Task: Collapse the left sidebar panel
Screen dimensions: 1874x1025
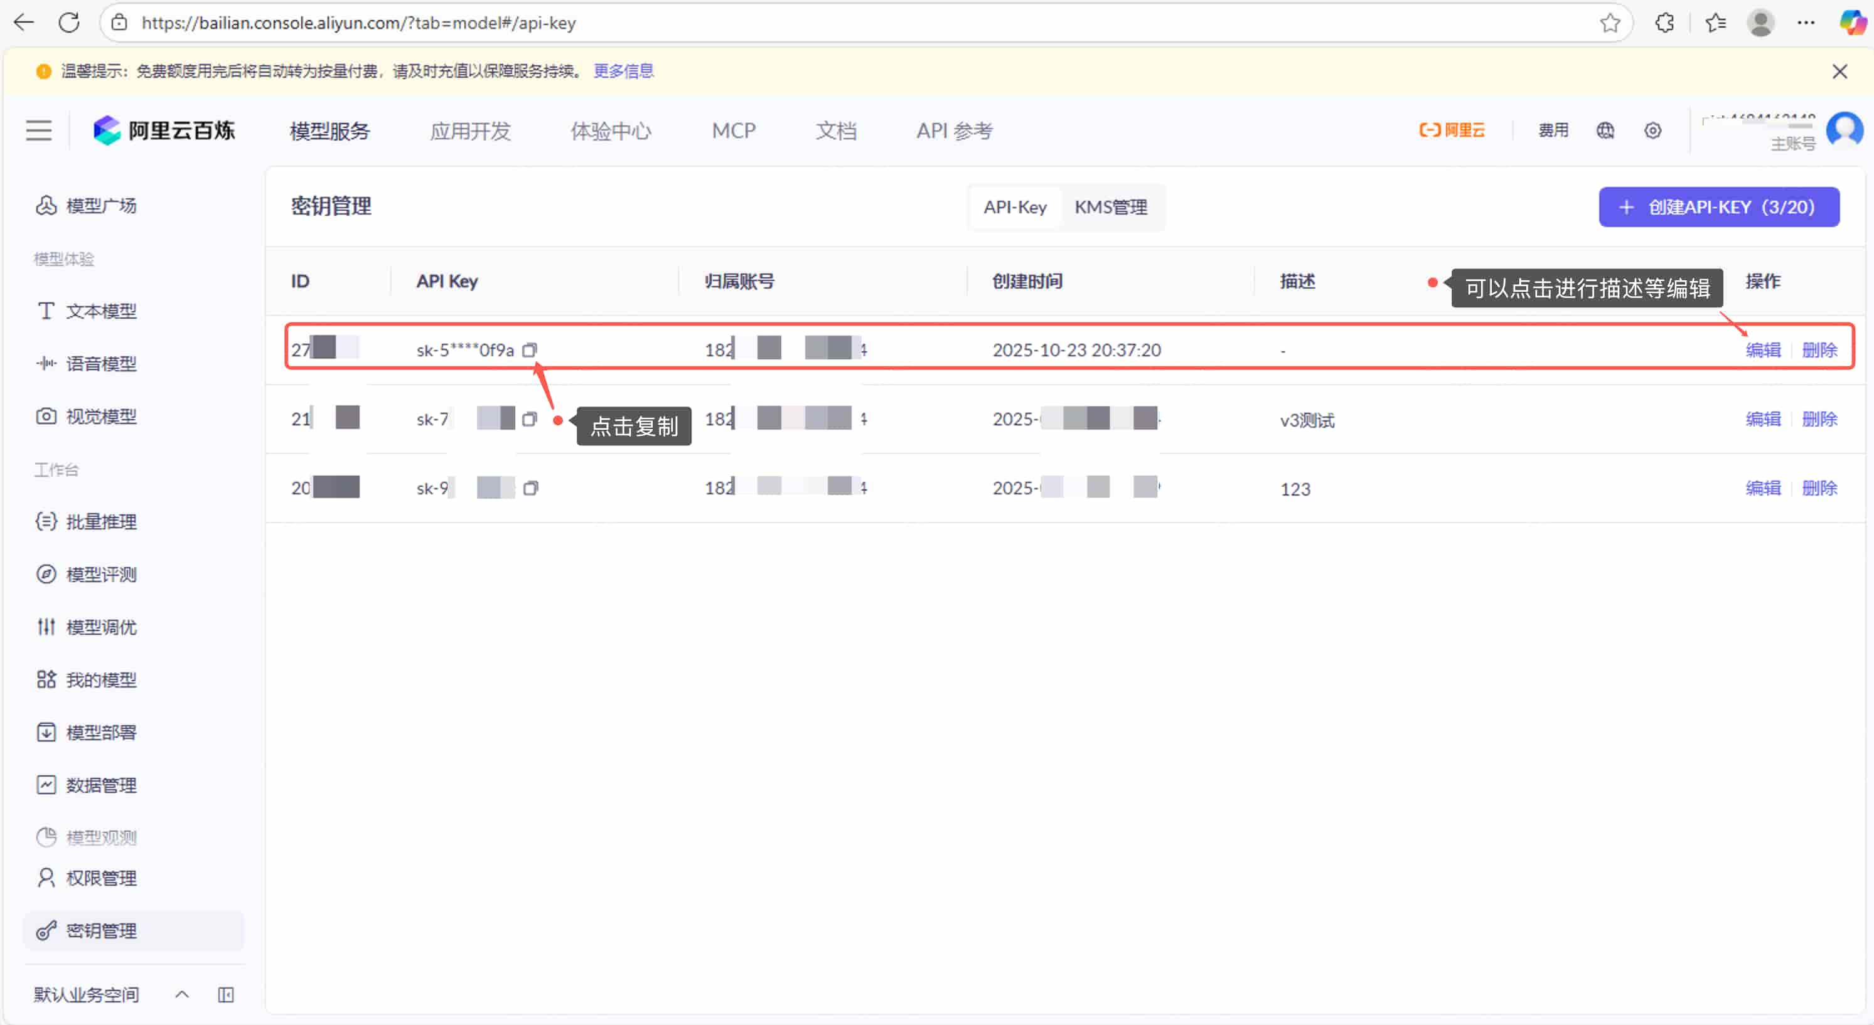Action: [x=225, y=994]
